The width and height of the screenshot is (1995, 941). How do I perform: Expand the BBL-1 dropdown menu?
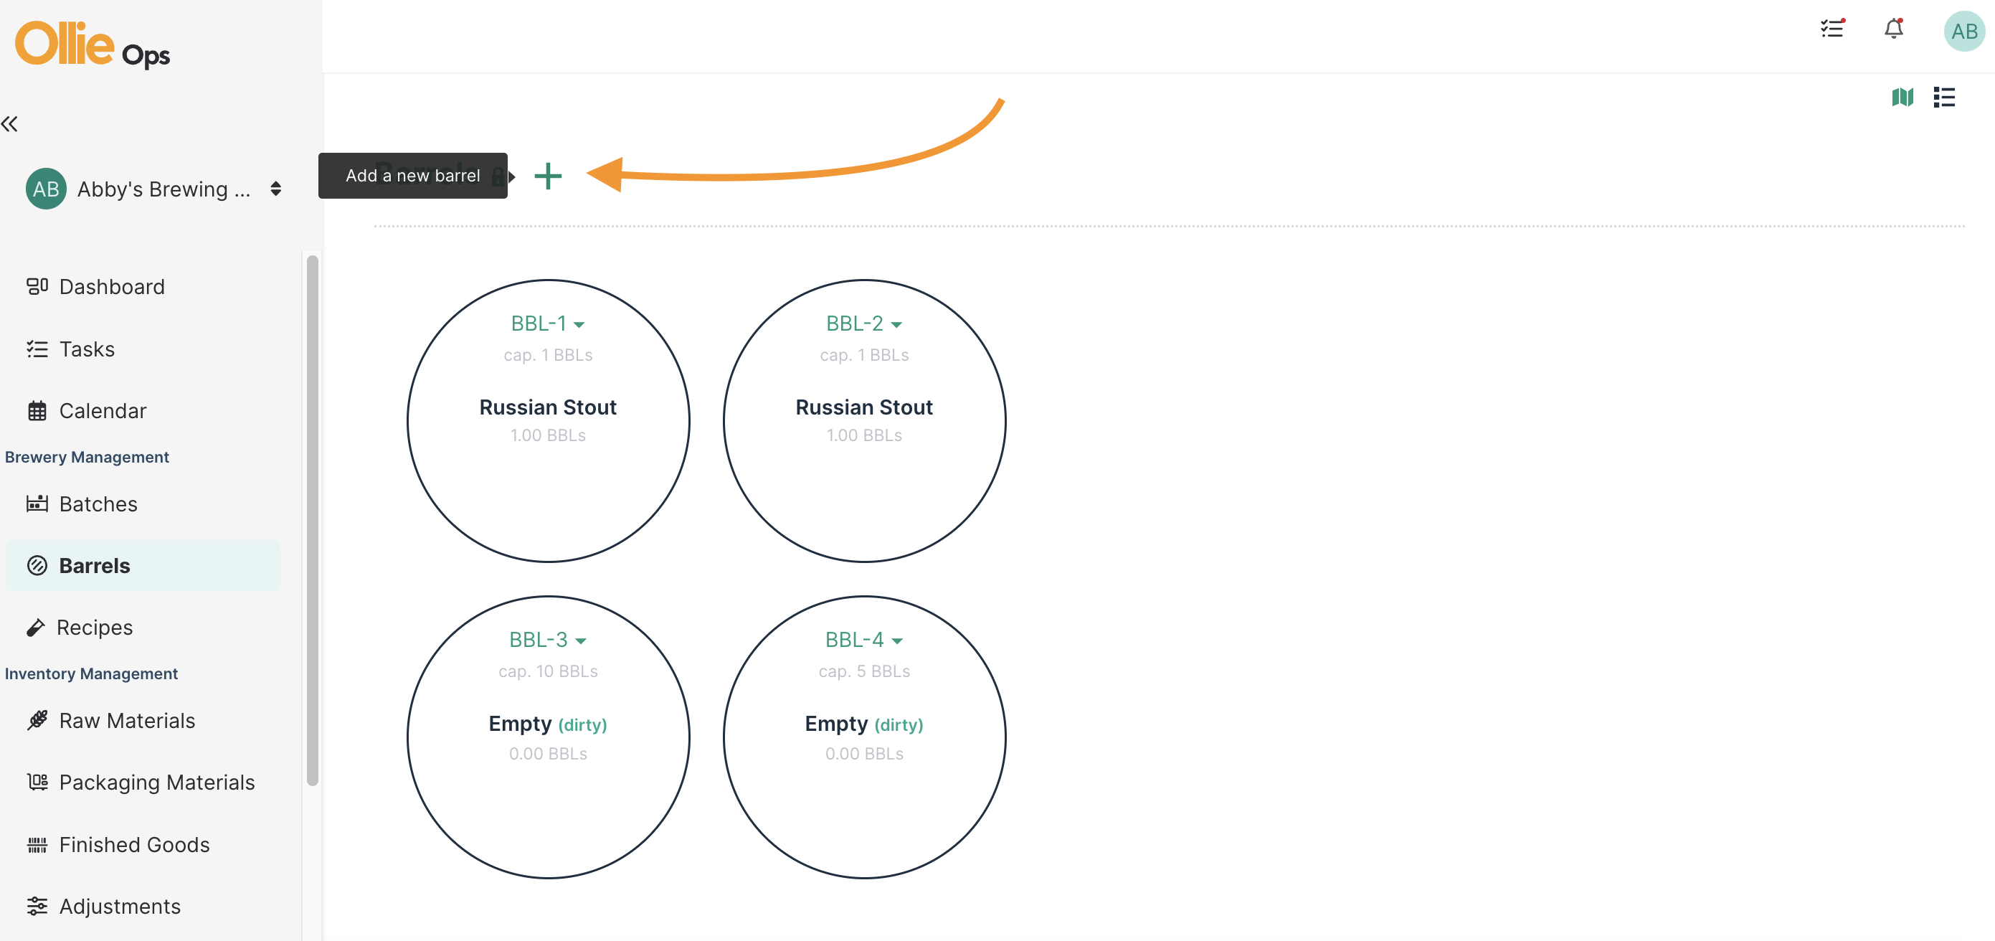[x=548, y=323]
